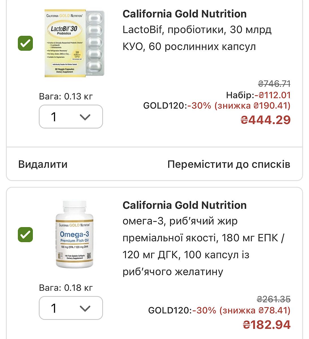309x339 pixels.
Task: Open the LactoBif quantity dropdown
Action: pos(71,117)
